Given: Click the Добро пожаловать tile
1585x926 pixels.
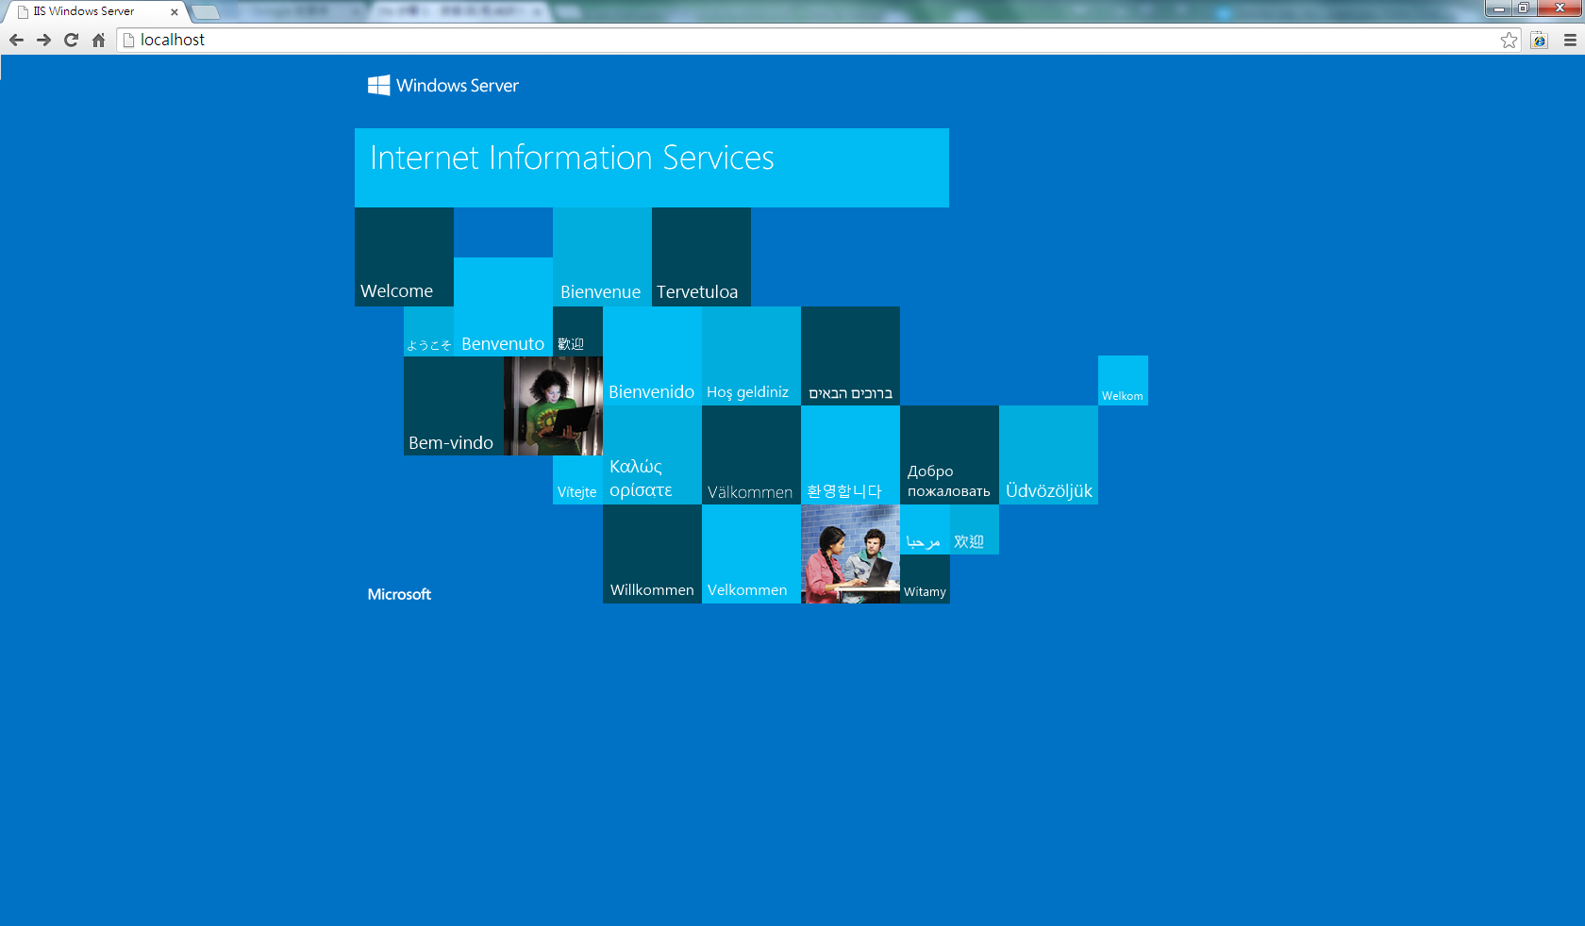Looking at the screenshot, I should click(x=949, y=455).
